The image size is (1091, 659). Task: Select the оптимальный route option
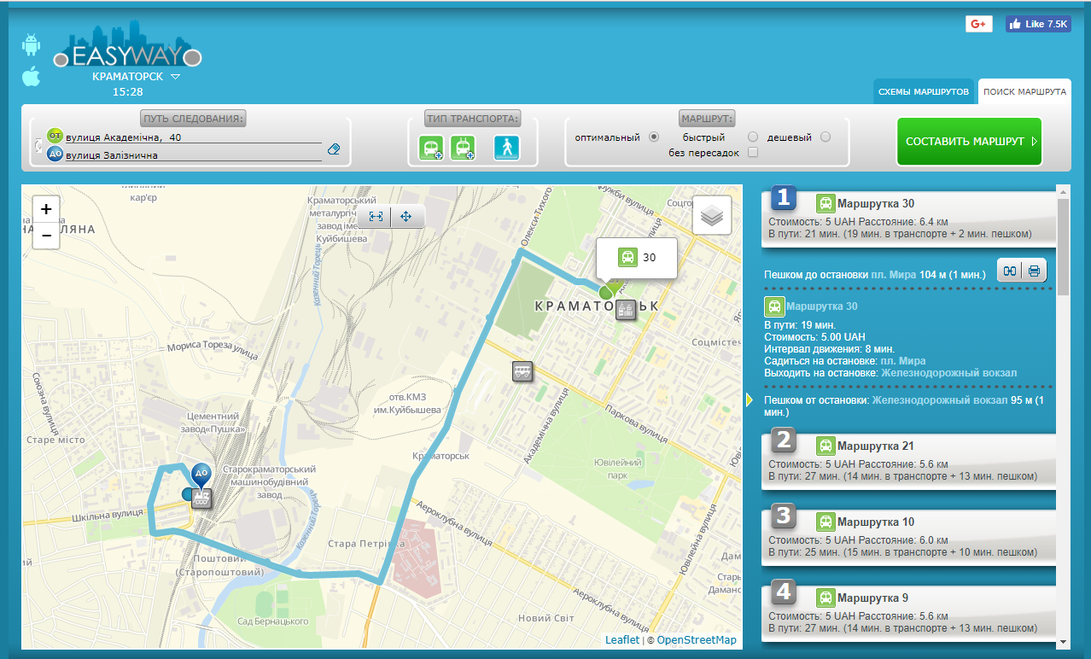(655, 137)
